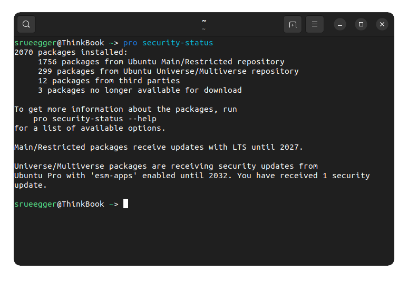
Task: Click 'To get more information' line
Action: [x=125, y=109]
